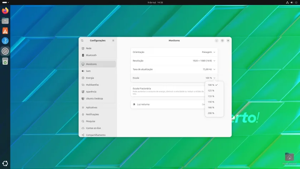
Task: Open Compartilhamento in the sidebar
Action: coord(98,135)
